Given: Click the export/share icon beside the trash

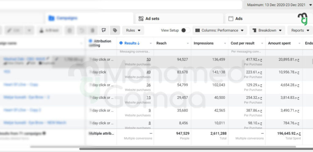Looking at the screenshot, I should click(104, 30).
